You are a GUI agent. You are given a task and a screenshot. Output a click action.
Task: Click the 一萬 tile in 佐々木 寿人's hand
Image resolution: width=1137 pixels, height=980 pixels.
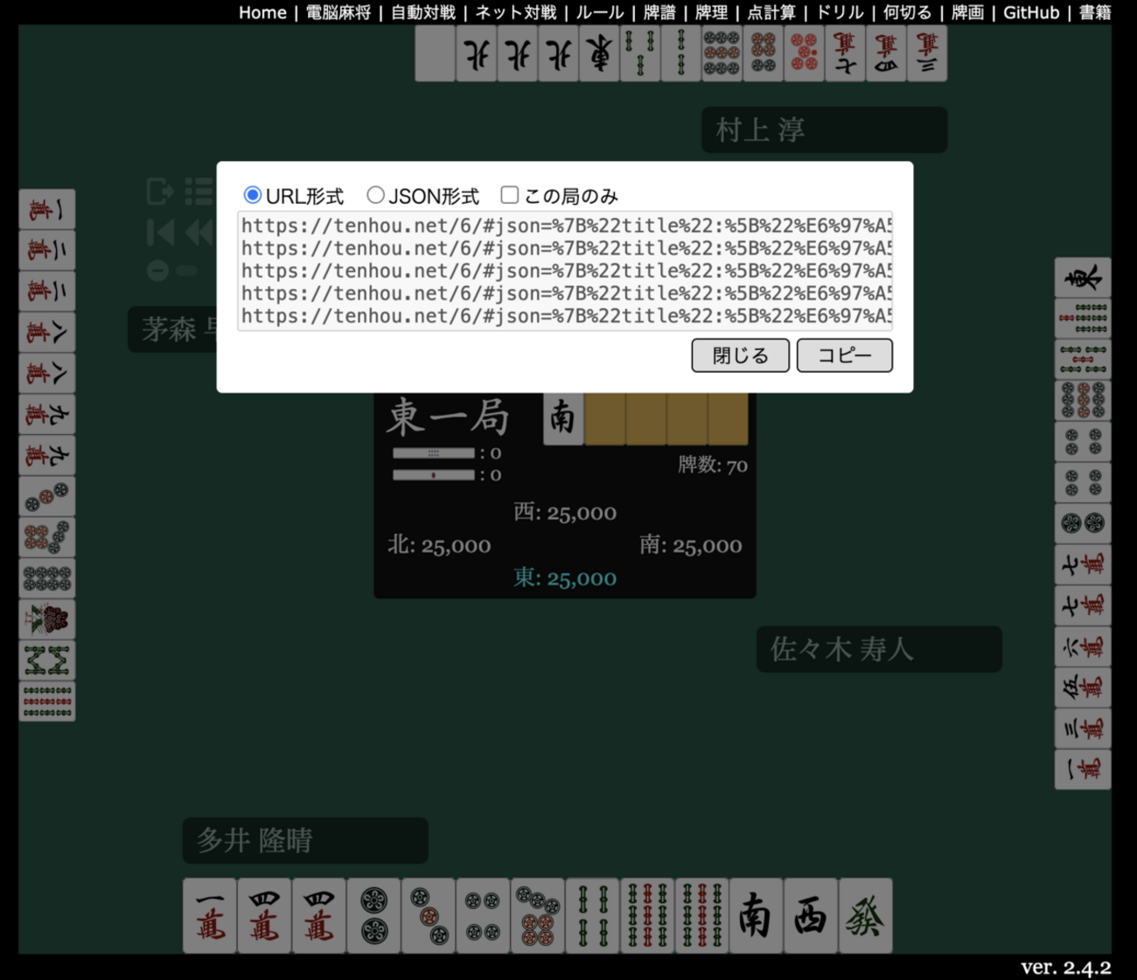(1083, 769)
